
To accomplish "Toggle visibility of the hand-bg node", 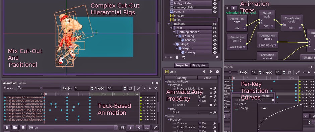I will click(215, 40).
